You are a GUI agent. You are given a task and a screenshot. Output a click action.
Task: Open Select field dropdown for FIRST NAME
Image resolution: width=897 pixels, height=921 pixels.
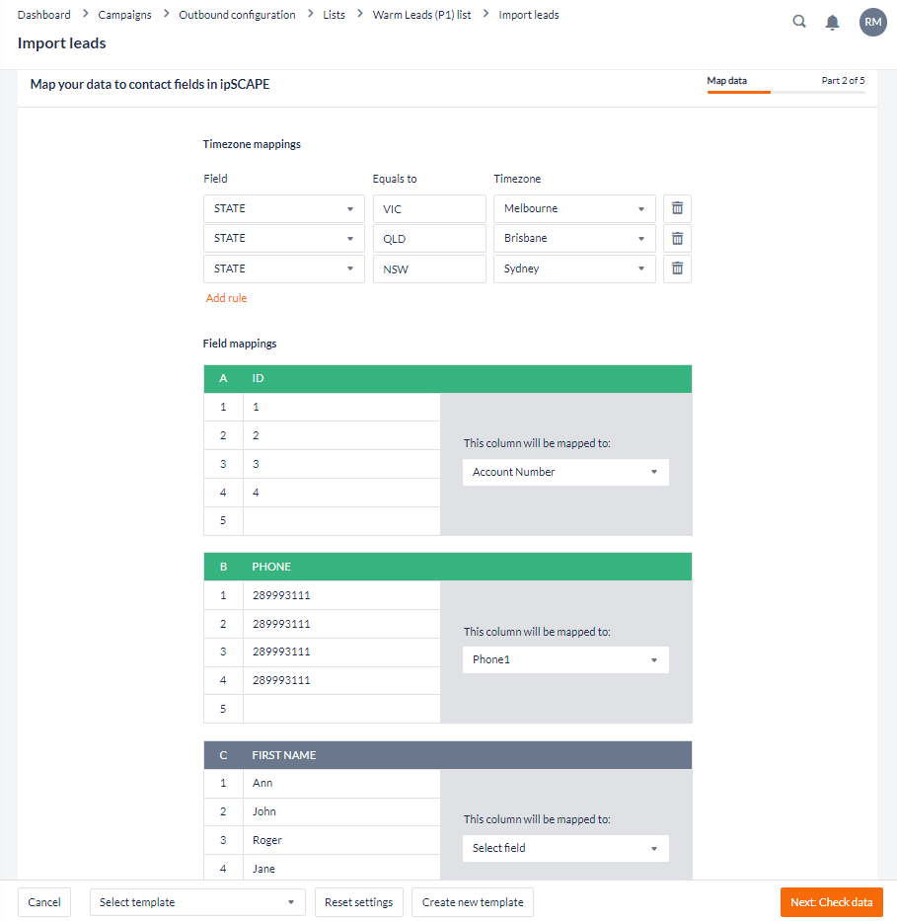pos(565,848)
